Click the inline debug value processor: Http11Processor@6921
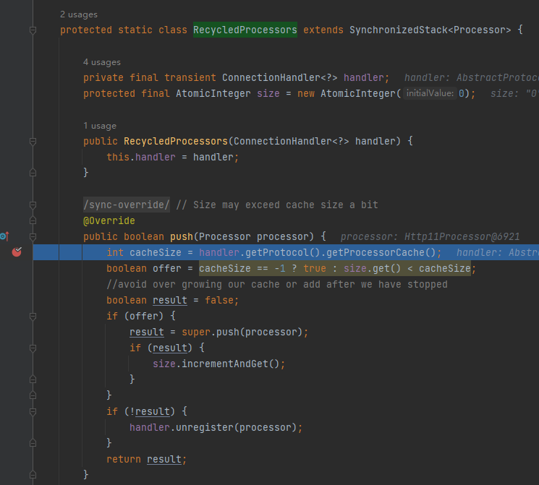 click(x=430, y=236)
